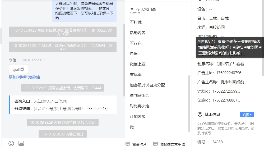This screenshot has width=264, height=146.
Task: Choose the 对比再决定 phrase
Action: [140, 106]
